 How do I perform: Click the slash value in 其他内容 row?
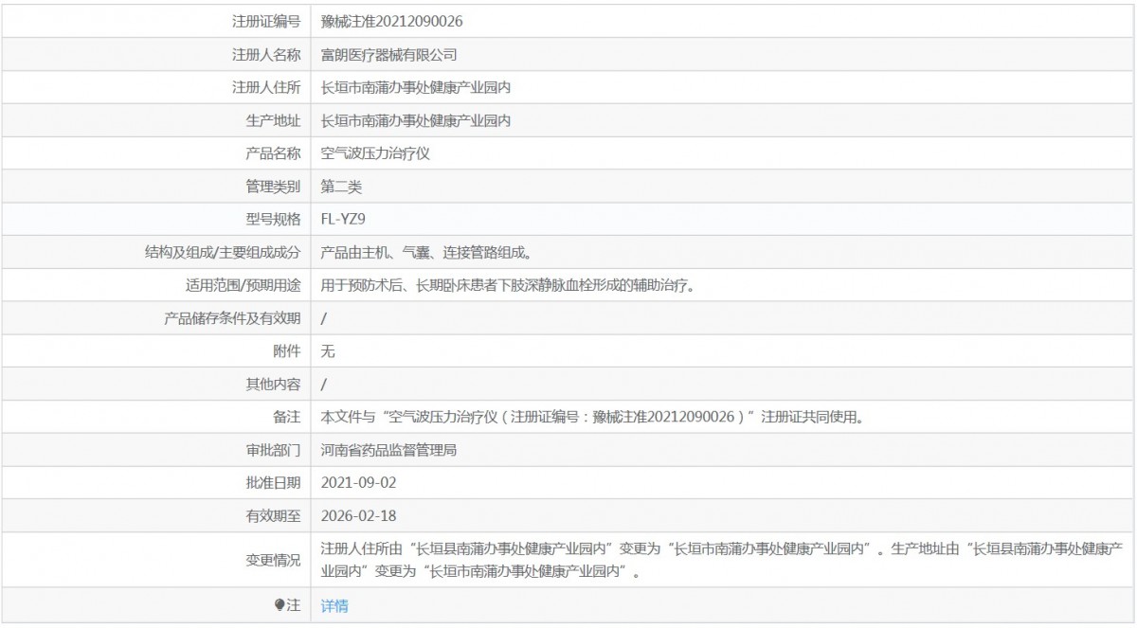pyautogui.click(x=324, y=385)
